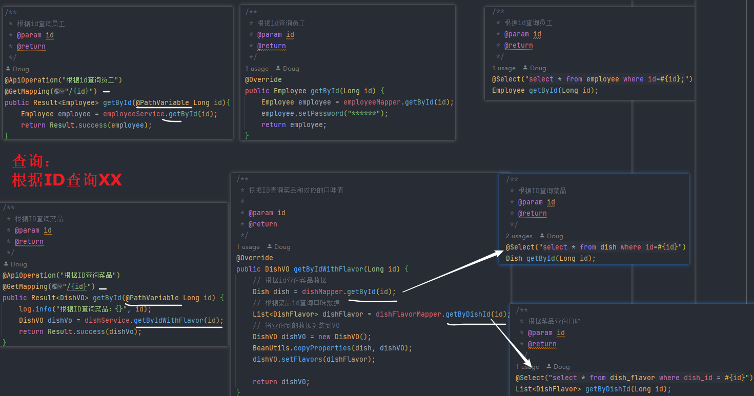Click the Employee getById(Long id); mapper declaration

(x=545, y=90)
